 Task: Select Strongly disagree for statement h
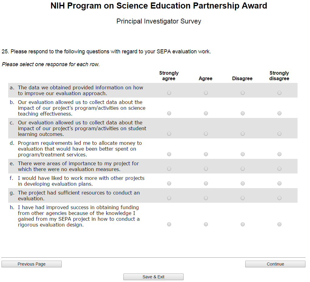click(279, 224)
